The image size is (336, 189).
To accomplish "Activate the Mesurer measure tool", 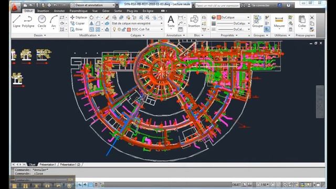I will click(279, 22).
